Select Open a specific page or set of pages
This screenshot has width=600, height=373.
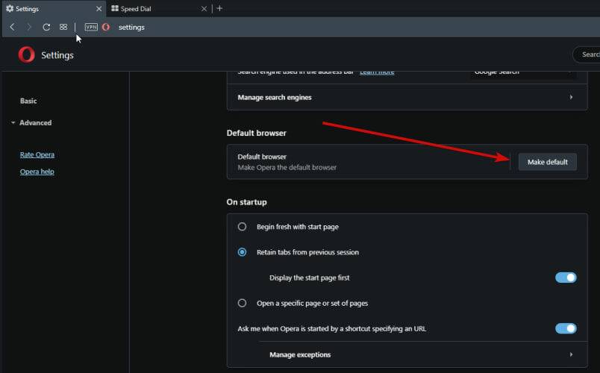pos(243,303)
